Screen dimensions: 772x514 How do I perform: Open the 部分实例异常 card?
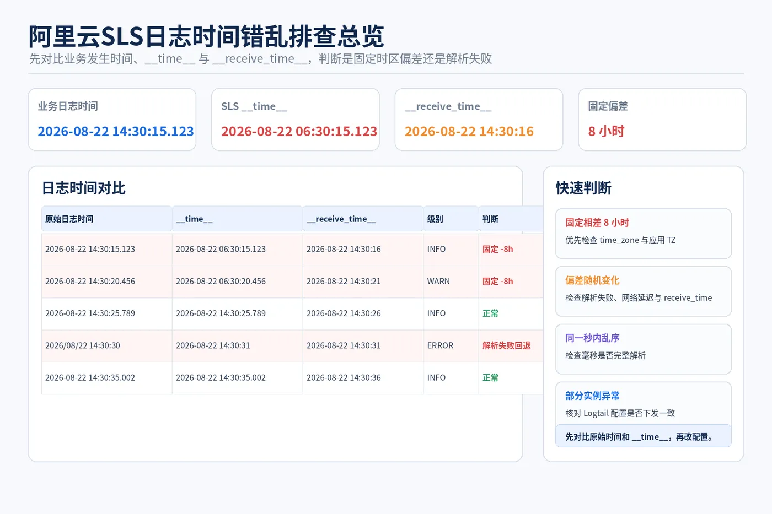pos(644,403)
